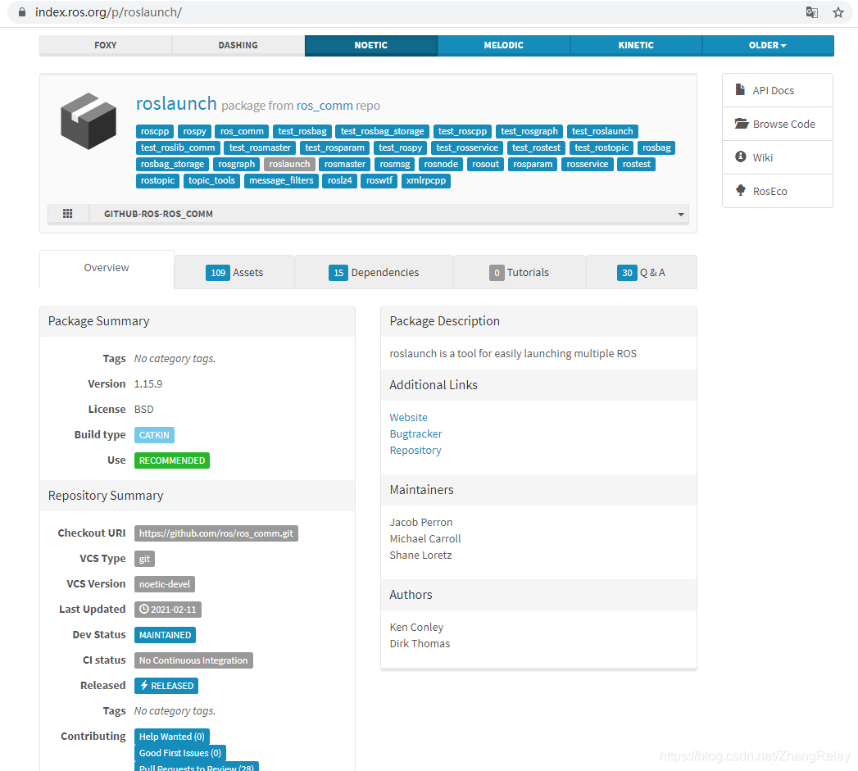Open the 0 Tutorials tab
The image size is (858, 771).
(519, 273)
